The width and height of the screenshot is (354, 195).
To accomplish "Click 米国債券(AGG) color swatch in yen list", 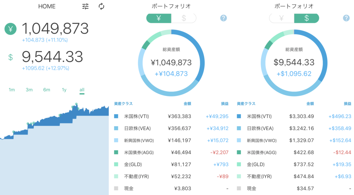I will pyautogui.click(x=116, y=152).
